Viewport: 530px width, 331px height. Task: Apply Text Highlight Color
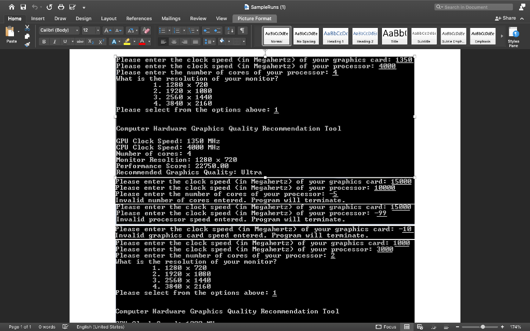point(127,41)
